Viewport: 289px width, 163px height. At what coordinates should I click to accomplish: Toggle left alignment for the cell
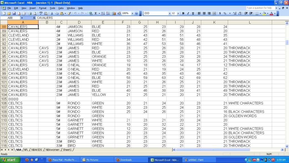click(x=199, y=13)
